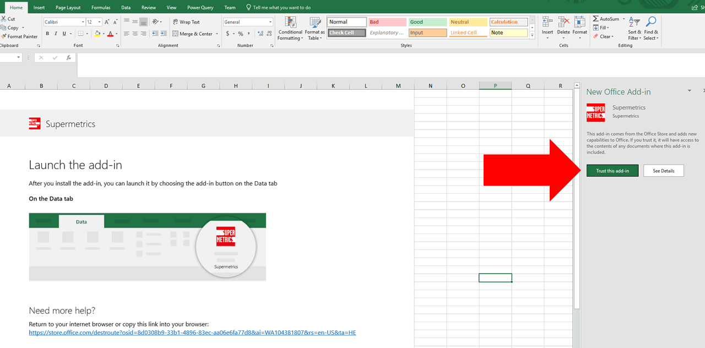Select the Format Painter tool

pos(20,36)
